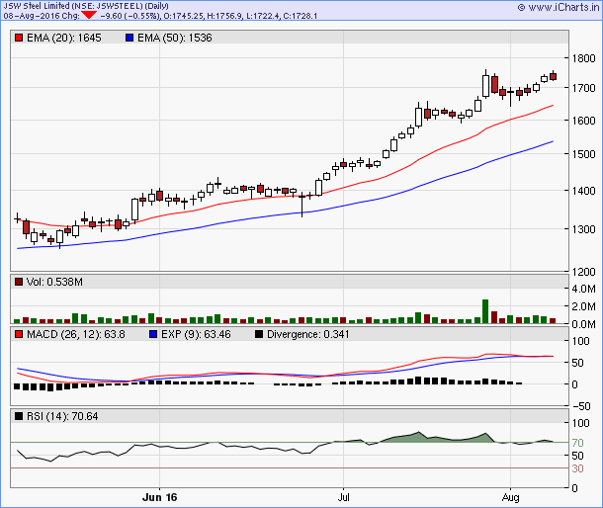Click the blue EMA (50) legend swatch

click(129, 38)
